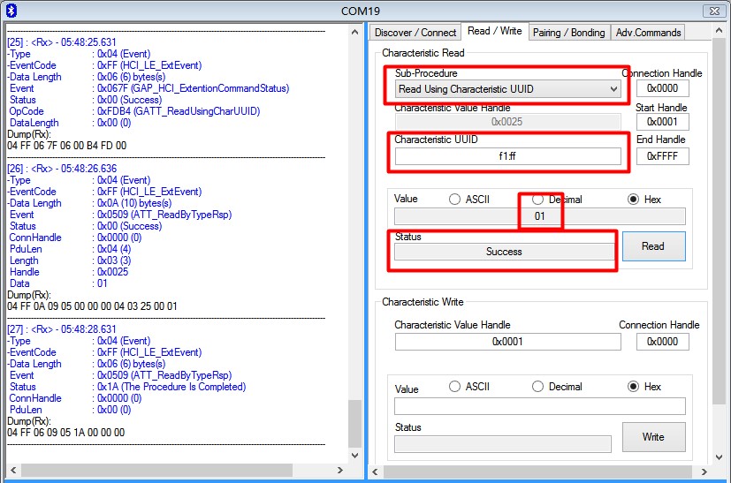731x483 pixels.
Task: Click the log pane vertical scrollbar thumb
Action: coord(354,423)
